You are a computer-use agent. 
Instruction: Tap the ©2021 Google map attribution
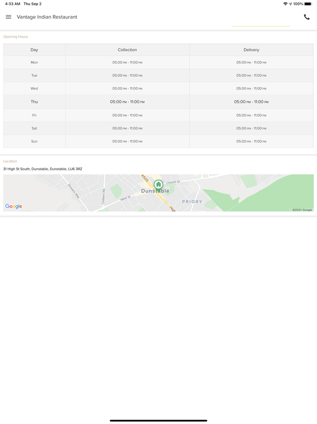point(302,210)
